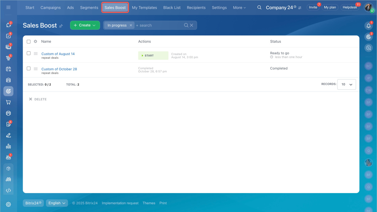Switch to the Recipients tab
377x212 pixels.
[196, 8]
